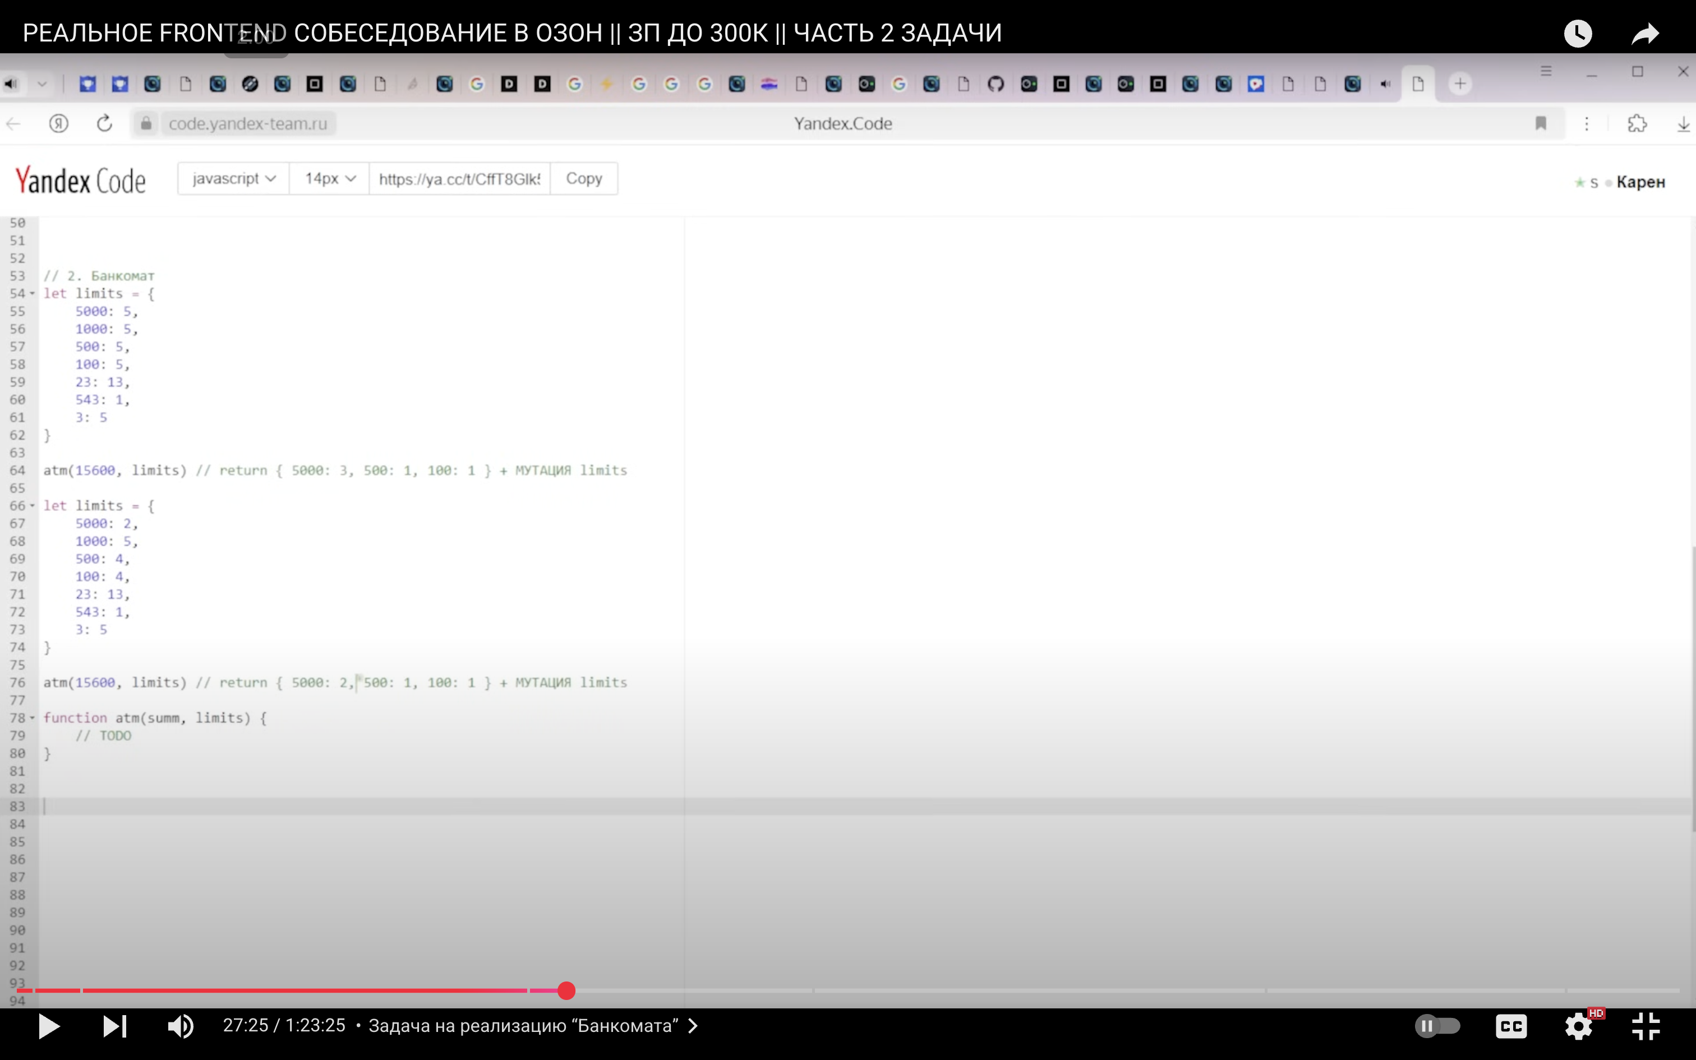This screenshot has height=1060, width=1696.
Task: Toggle closed captions (CC)
Action: (1511, 1026)
